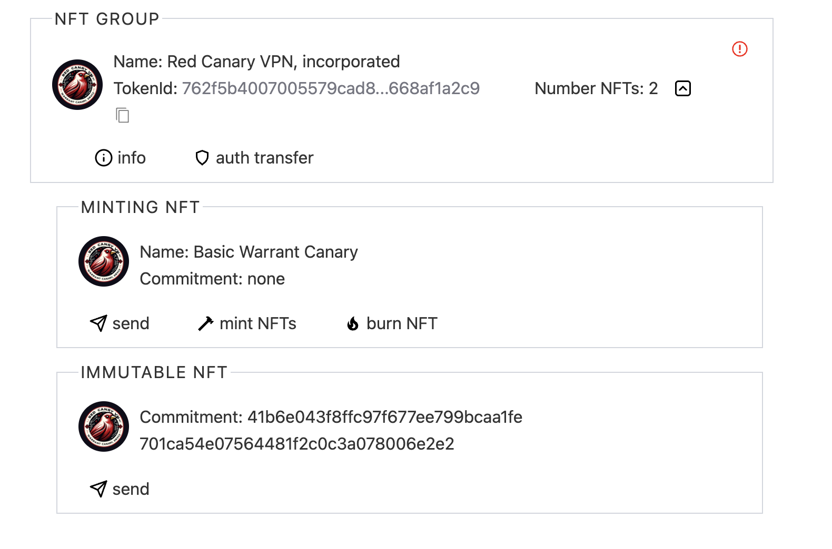Screen dimensions: 832x549
Task: Click the Red Canary VPN group avatar
Action: [x=77, y=85]
